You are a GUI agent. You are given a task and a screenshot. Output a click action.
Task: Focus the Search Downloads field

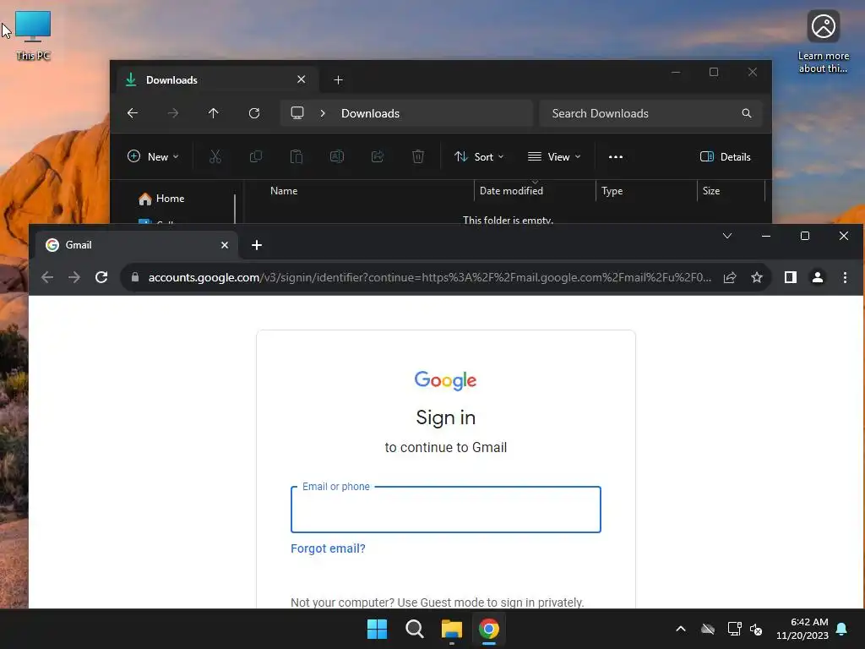(x=651, y=113)
